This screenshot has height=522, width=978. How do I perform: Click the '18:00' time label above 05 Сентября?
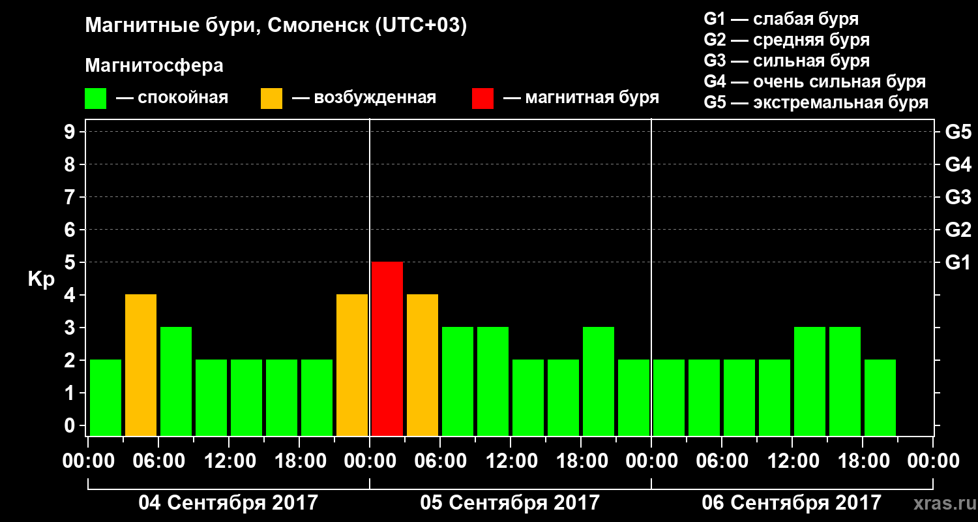[x=581, y=461]
